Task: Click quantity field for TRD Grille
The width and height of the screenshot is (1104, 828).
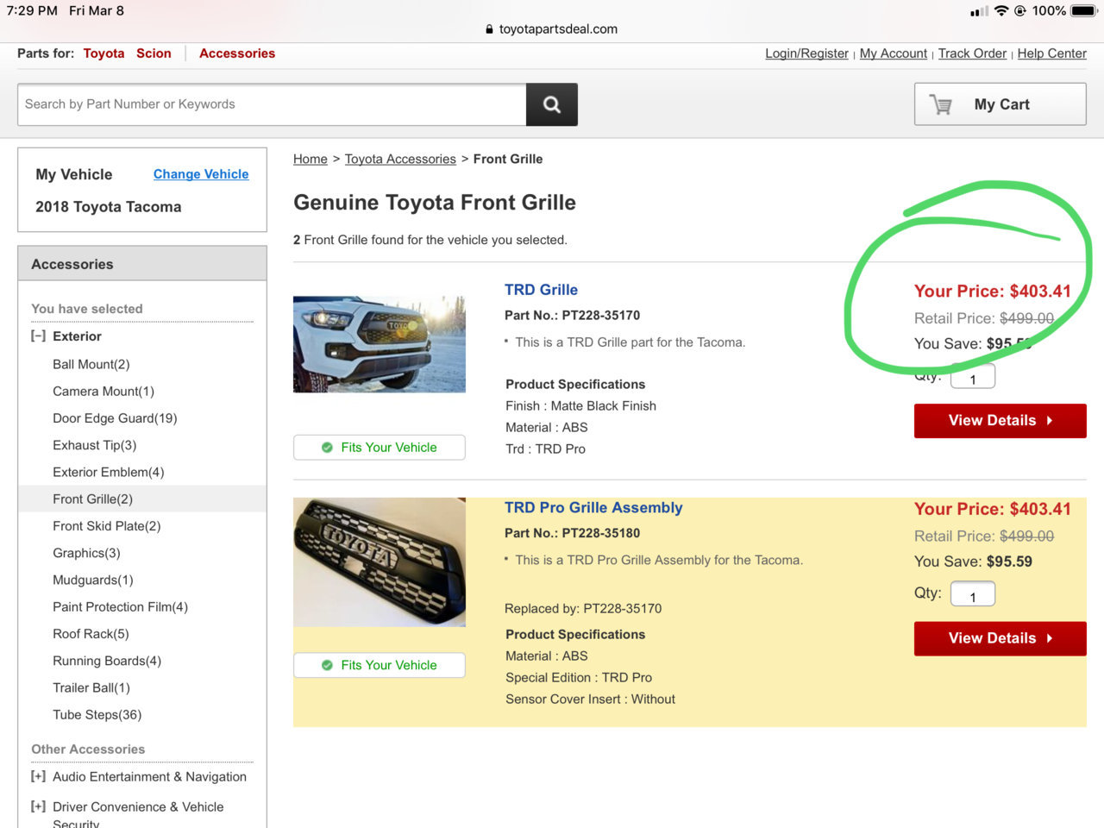Action: (x=973, y=377)
